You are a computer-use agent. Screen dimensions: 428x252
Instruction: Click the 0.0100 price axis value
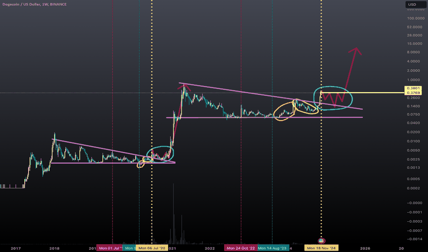[413, 141]
